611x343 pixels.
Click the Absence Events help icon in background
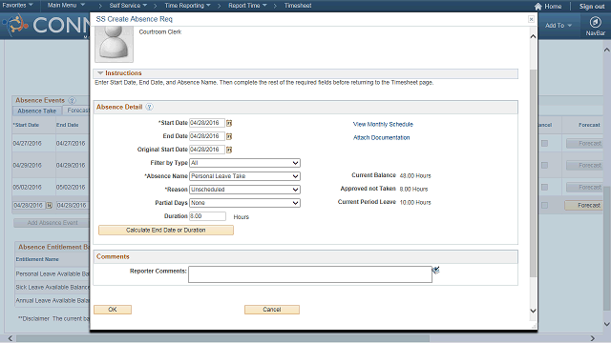73,100
